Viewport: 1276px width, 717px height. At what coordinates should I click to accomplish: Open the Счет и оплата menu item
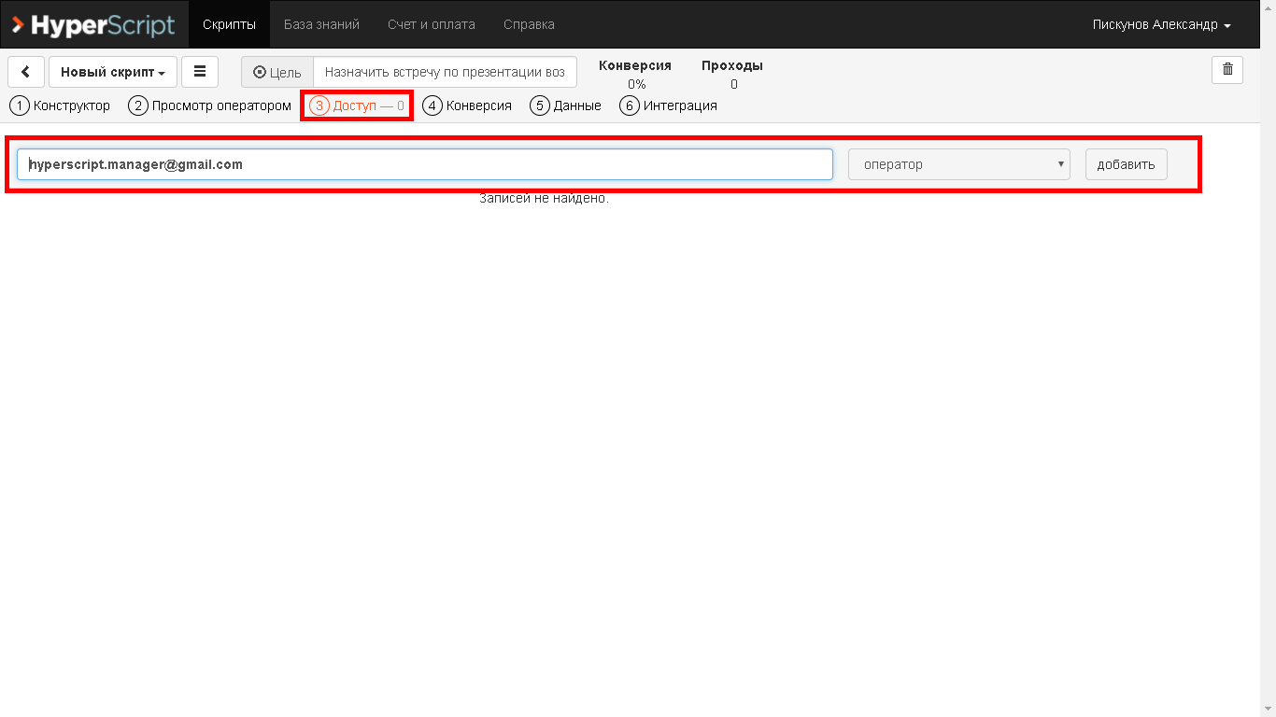tap(432, 24)
